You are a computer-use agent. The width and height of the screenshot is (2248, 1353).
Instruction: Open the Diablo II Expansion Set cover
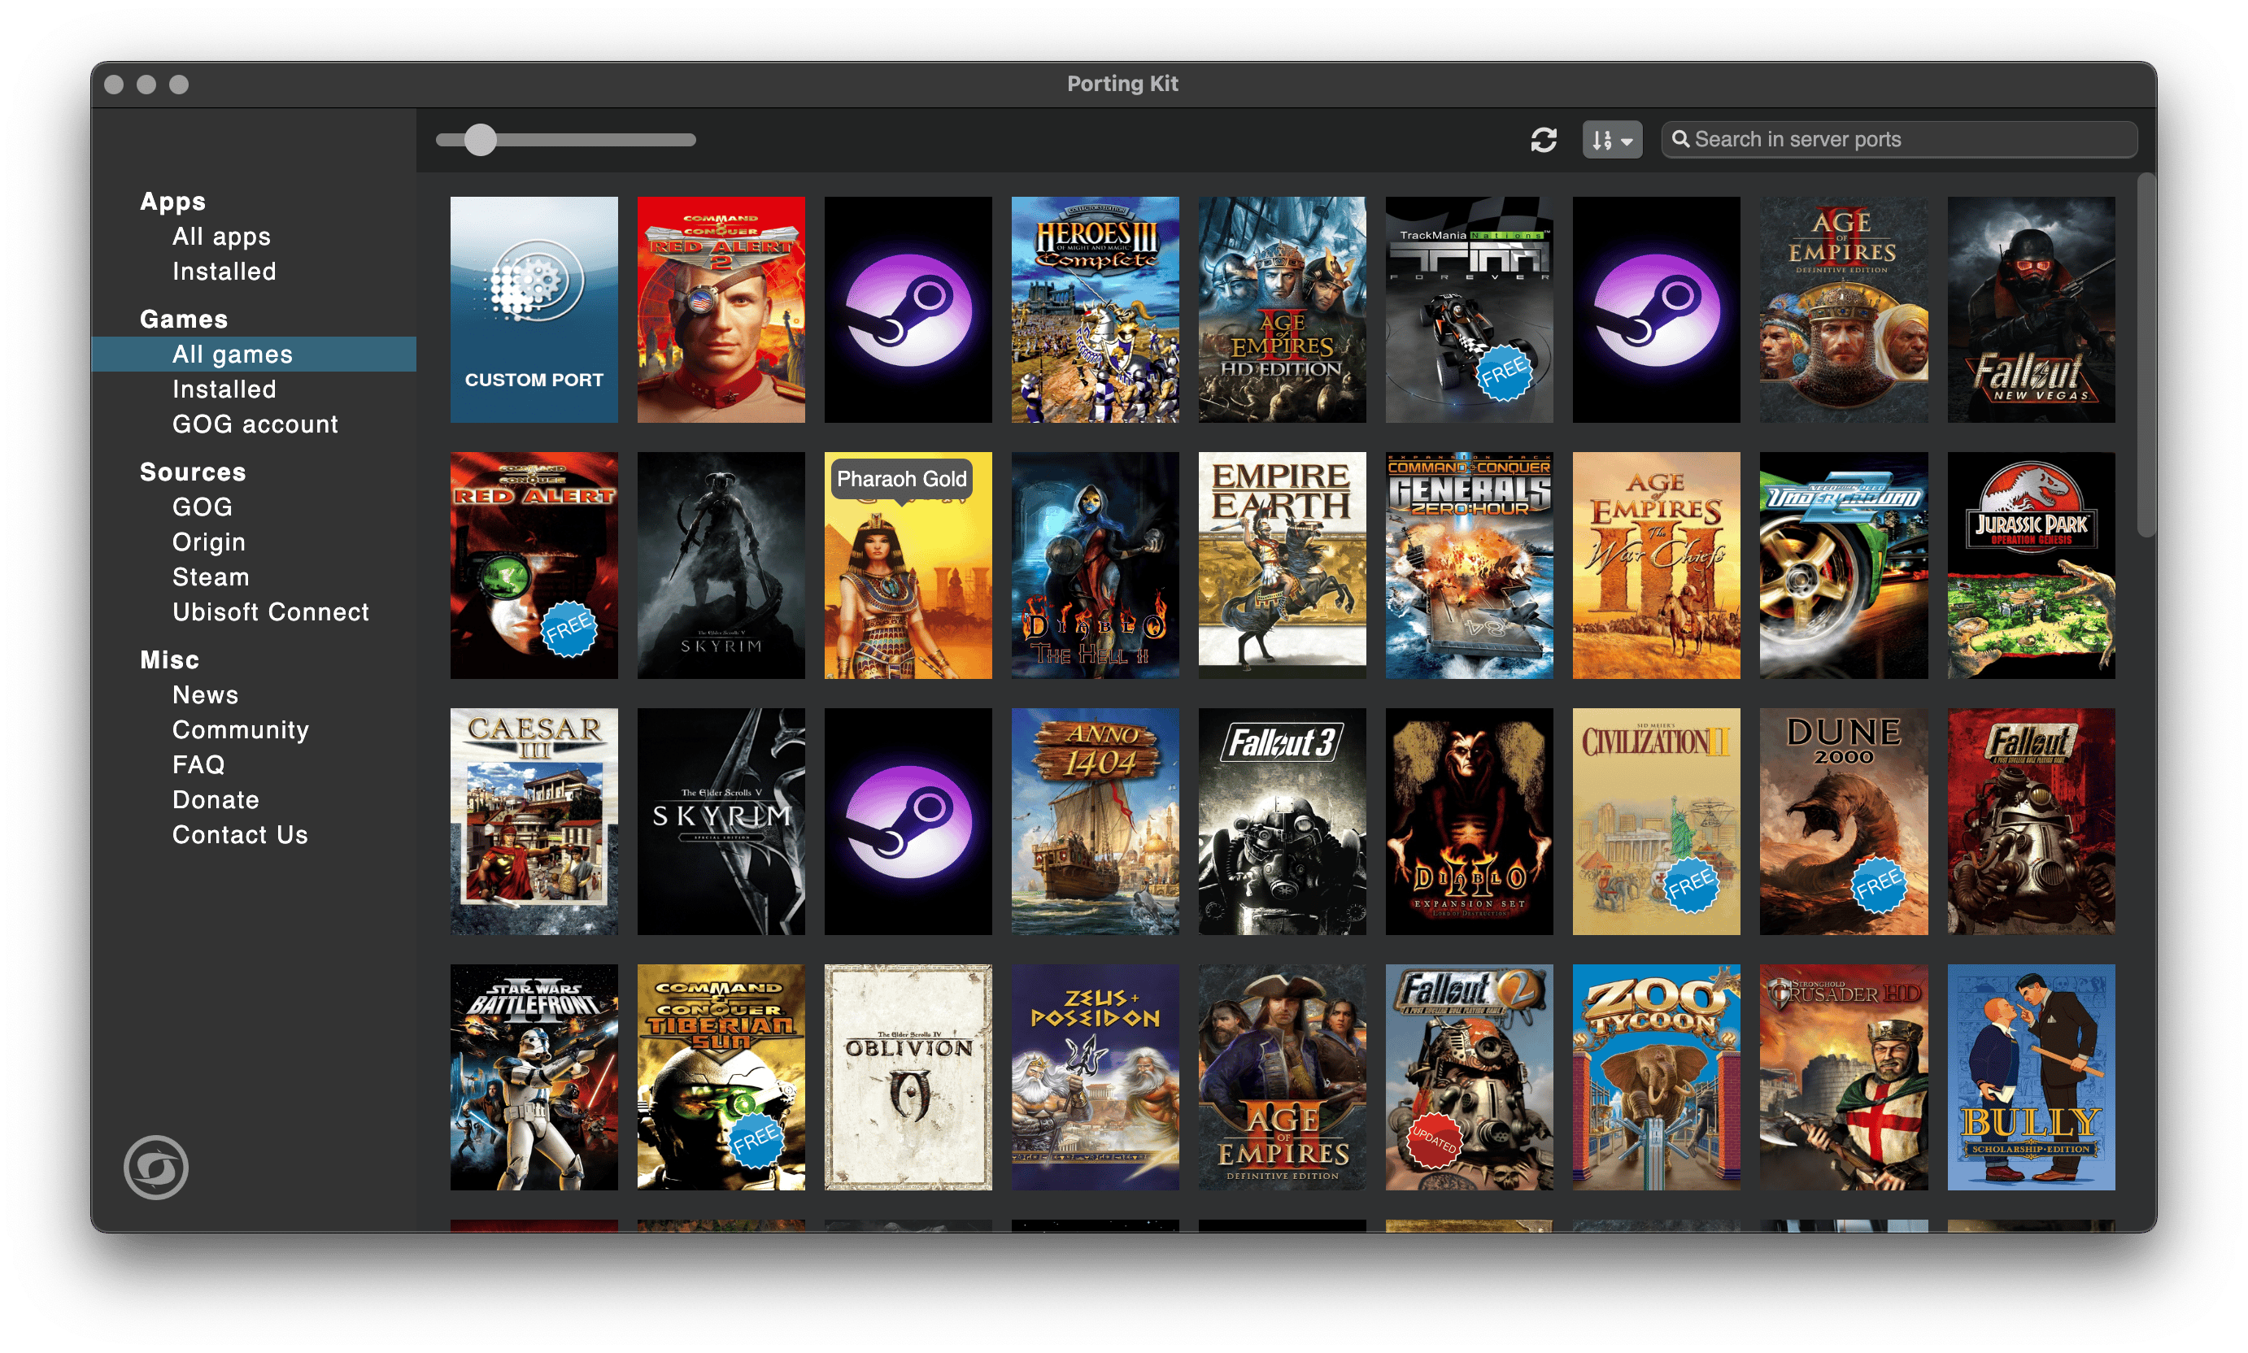pyautogui.click(x=1469, y=821)
